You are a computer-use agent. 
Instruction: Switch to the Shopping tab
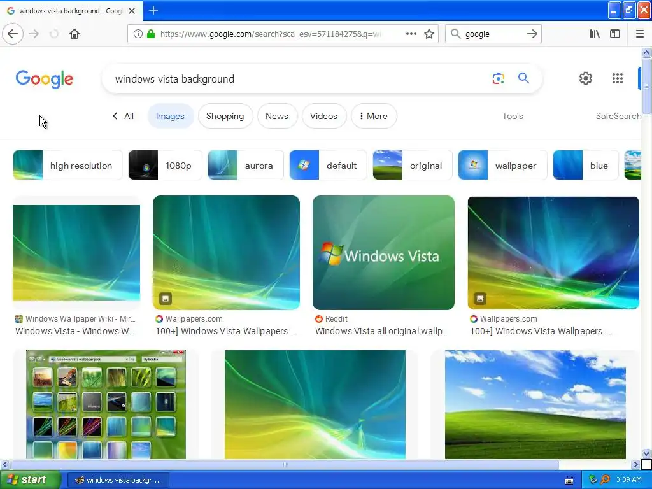pos(225,116)
